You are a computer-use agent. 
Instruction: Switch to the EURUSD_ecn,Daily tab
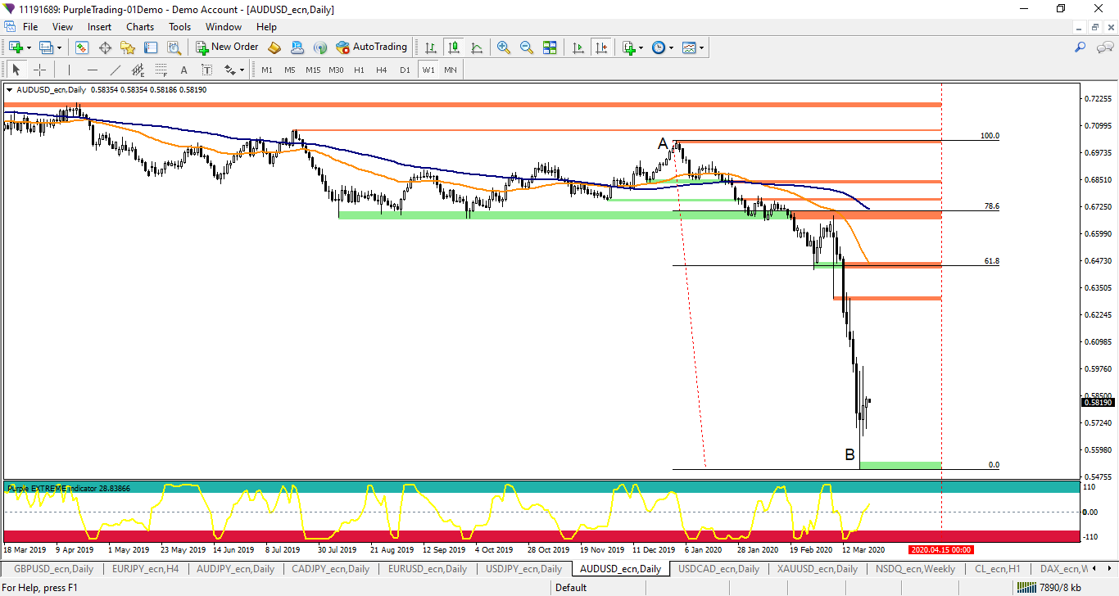click(x=428, y=568)
